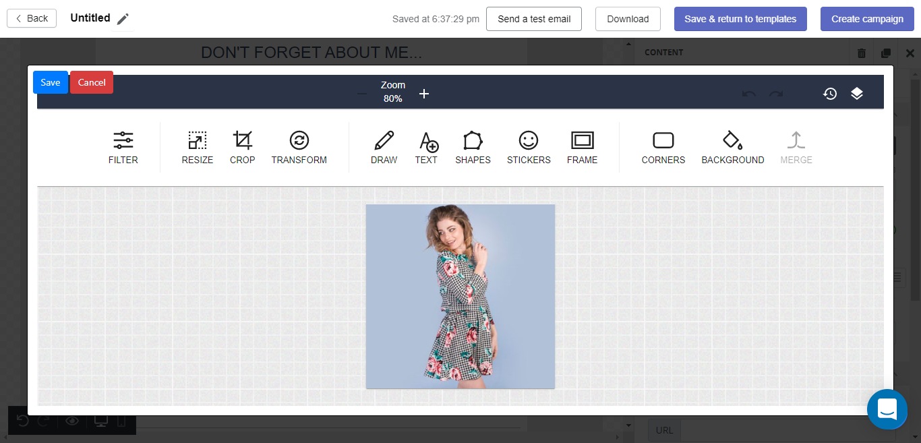Edit the Untitled name pencil icon
Screen dimensions: 921x443
click(123, 19)
